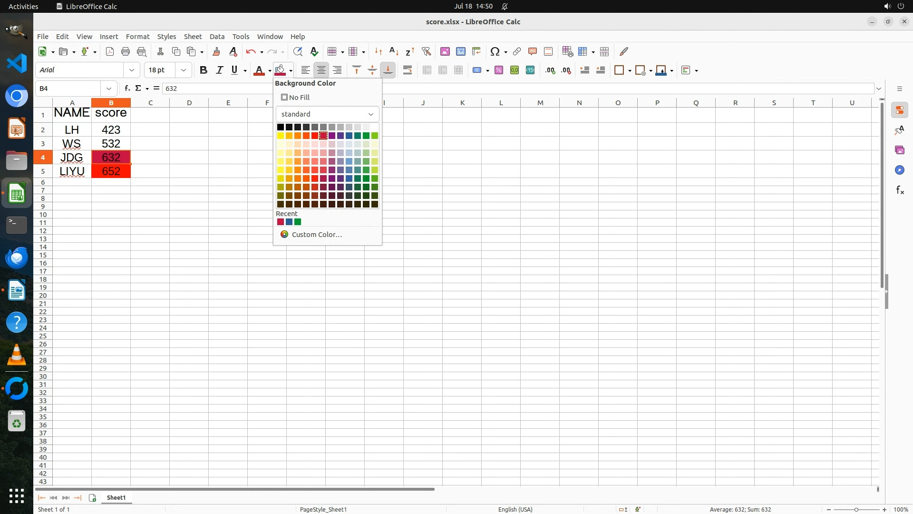Screen dimensions: 913x514
Task: Click the Sort Ascending toolbar icon
Action: tap(394, 51)
